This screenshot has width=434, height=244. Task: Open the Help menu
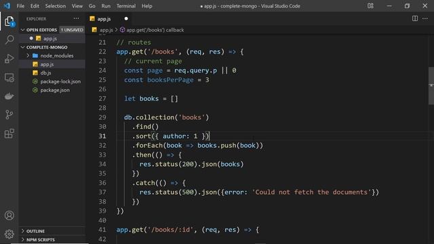point(147,6)
